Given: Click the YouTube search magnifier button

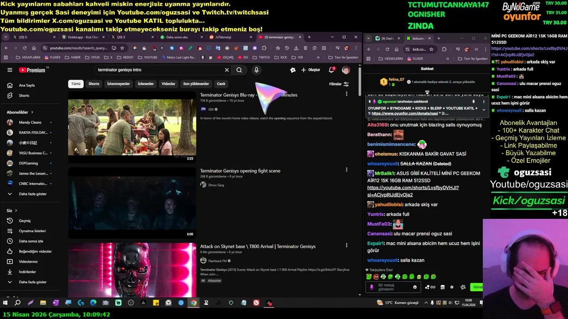Looking at the screenshot, I should tap(239, 70).
